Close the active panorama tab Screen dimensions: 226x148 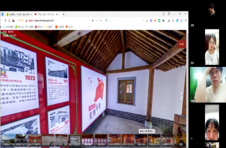59,15
